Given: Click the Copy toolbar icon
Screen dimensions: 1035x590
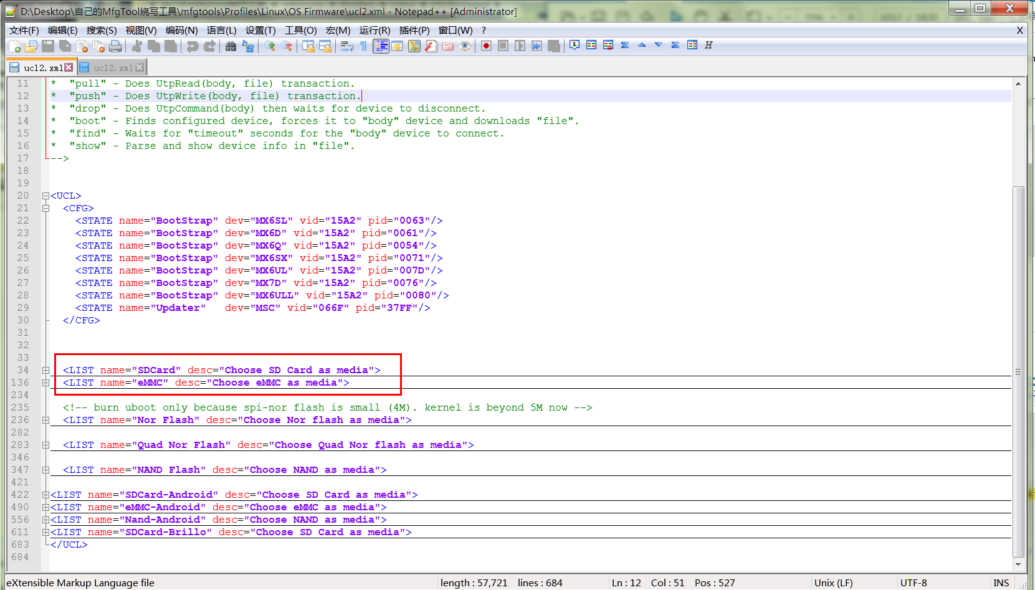Looking at the screenshot, I should coord(154,45).
